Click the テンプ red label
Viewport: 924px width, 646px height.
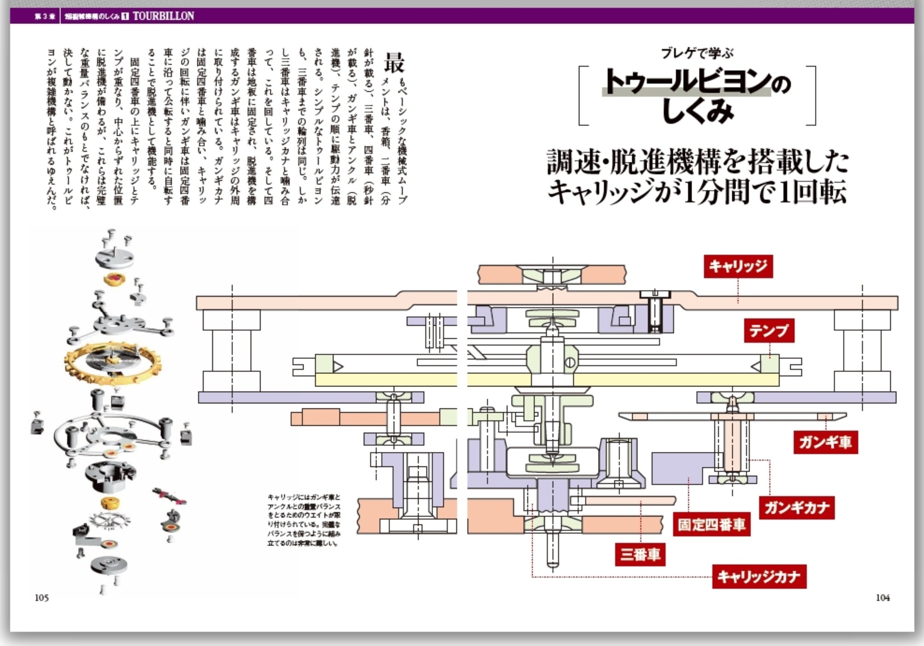(769, 331)
